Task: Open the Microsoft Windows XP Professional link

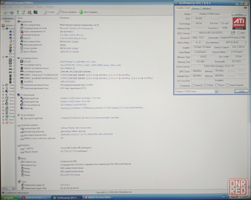Action: (x=76, y=28)
